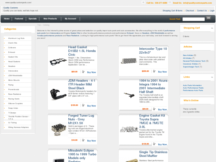Open New Articles link
The width and height of the screenshot is (216, 162).
(x=188, y=55)
